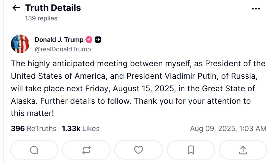Click the reply speech bubble icon

point(34,150)
